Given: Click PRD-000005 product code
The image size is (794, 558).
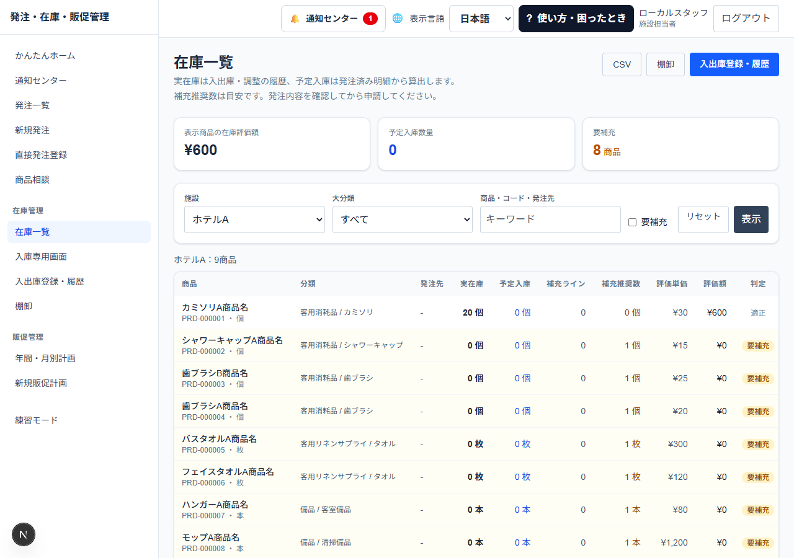Looking at the screenshot, I should (x=203, y=450).
